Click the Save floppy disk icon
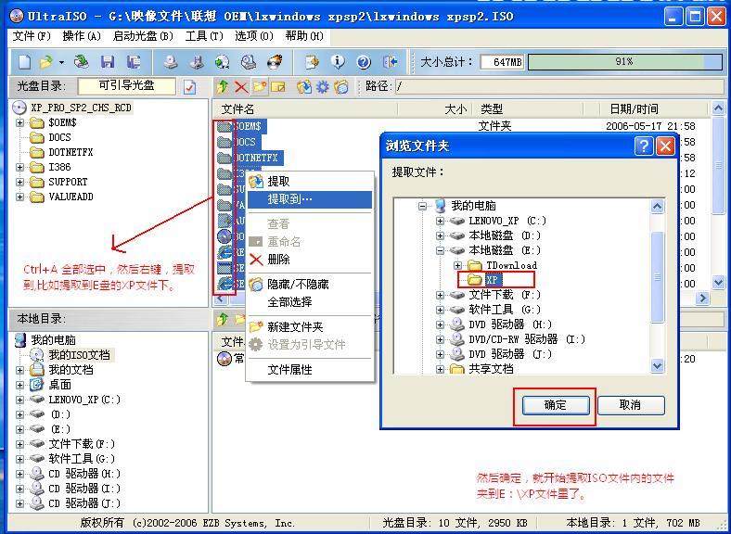731x534 pixels. tap(108, 61)
